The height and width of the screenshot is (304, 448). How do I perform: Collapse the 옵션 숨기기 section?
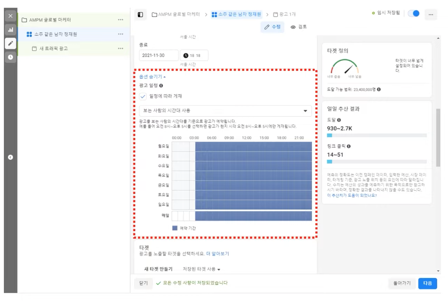(x=152, y=77)
